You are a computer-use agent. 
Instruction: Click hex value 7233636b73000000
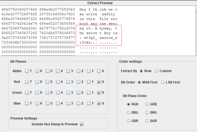(19, 42)
